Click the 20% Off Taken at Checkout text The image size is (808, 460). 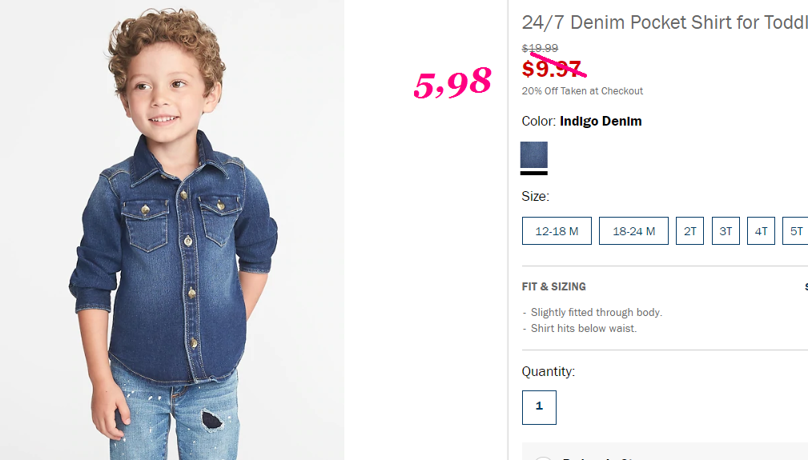[x=582, y=91]
